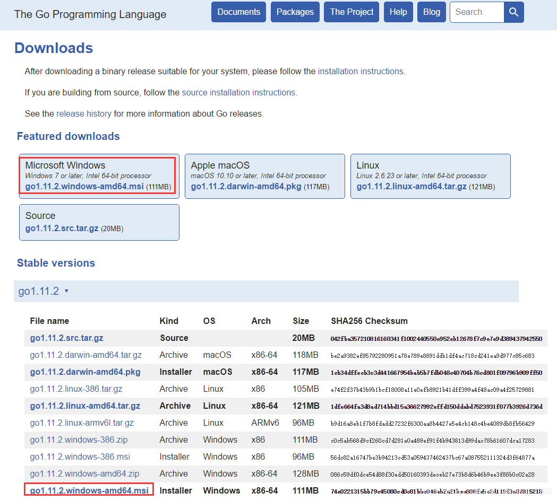Viewport: 557px width, 501px height.
Task: Click the Microsoft Windows box title
Action: [65, 165]
